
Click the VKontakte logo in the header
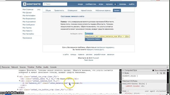[x=32, y=4]
